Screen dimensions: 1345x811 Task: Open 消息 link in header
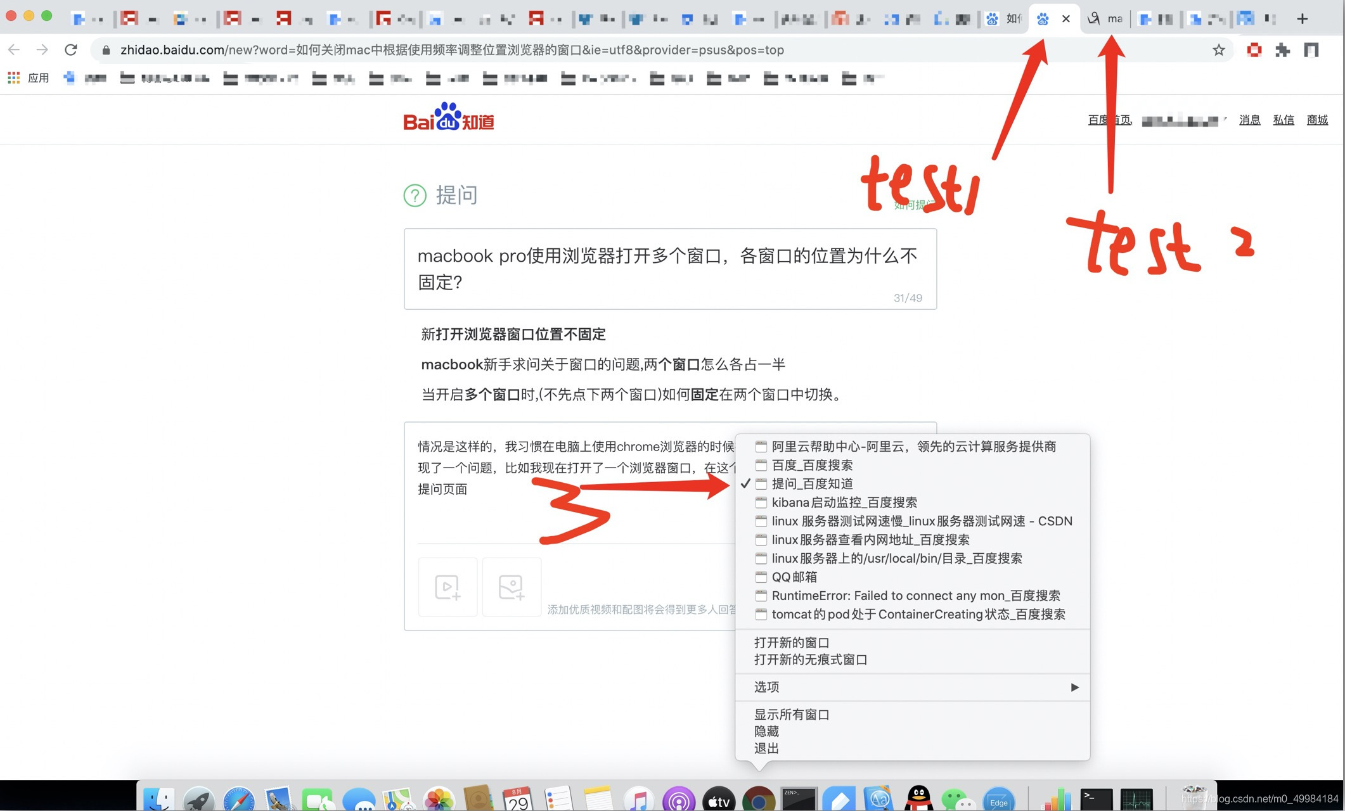[x=1249, y=120]
